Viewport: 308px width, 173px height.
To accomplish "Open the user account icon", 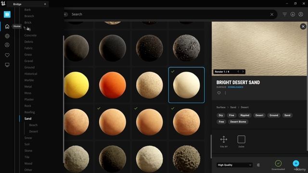I will pos(301,14).
